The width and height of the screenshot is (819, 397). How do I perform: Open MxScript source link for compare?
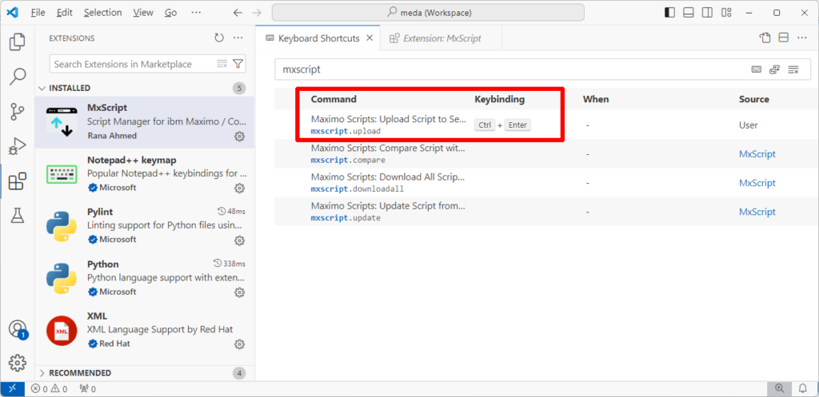click(x=757, y=154)
